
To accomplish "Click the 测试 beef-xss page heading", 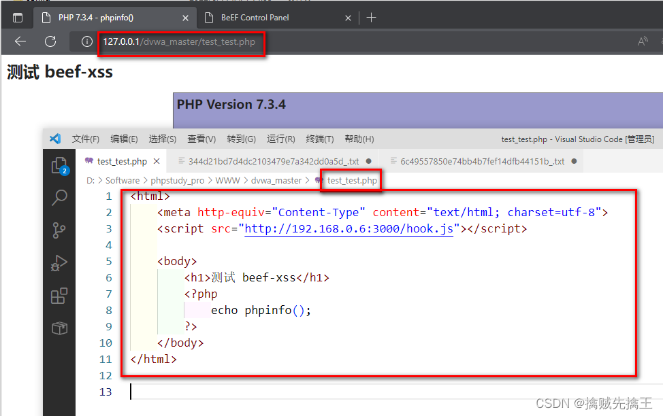I will [60, 72].
